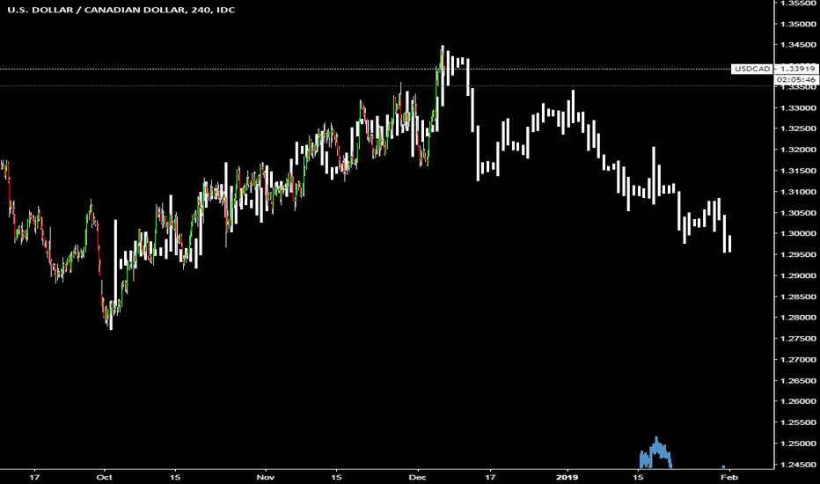Click the 1.25500 price axis label
Image resolution: width=820 pixels, height=484 pixels.
pyautogui.click(x=798, y=422)
